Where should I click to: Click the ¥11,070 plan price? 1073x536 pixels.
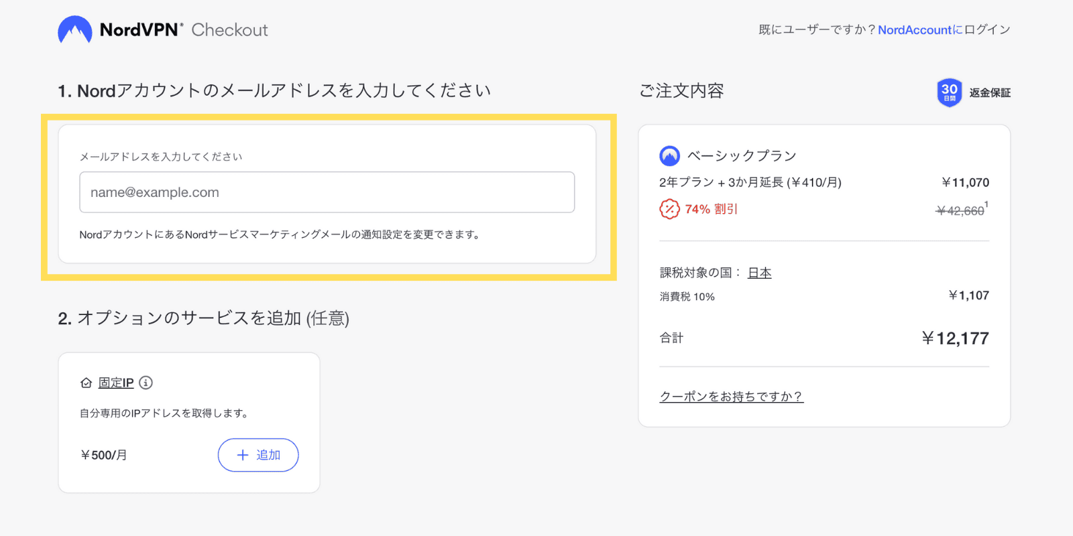[965, 182]
